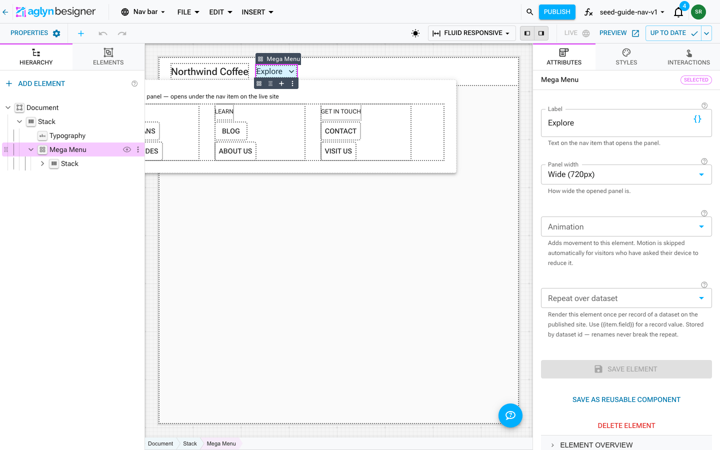The width and height of the screenshot is (720, 450).
Task: Open the notifications bell
Action: pyautogui.click(x=678, y=12)
